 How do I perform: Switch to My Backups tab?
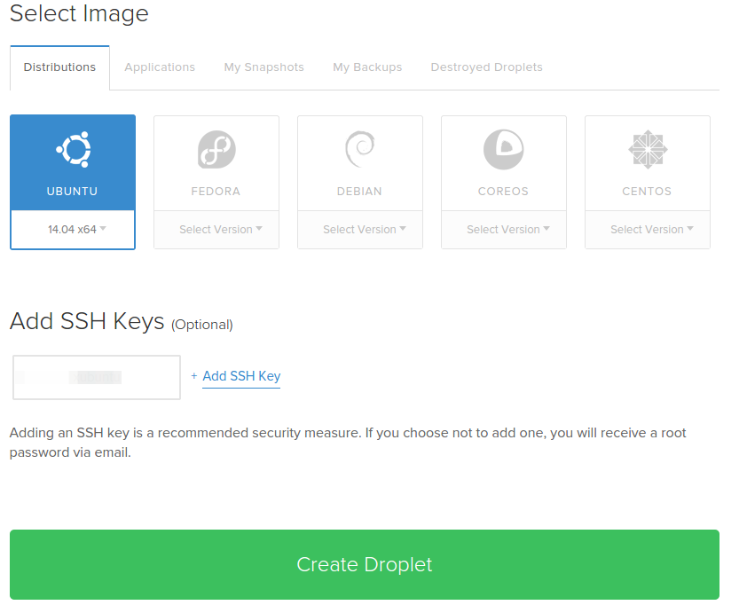point(367,67)
